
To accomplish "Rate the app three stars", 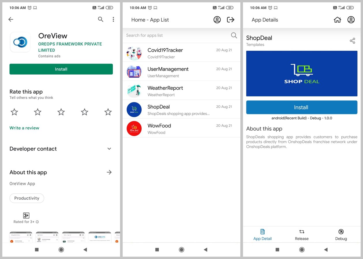I will pos(61,112).
